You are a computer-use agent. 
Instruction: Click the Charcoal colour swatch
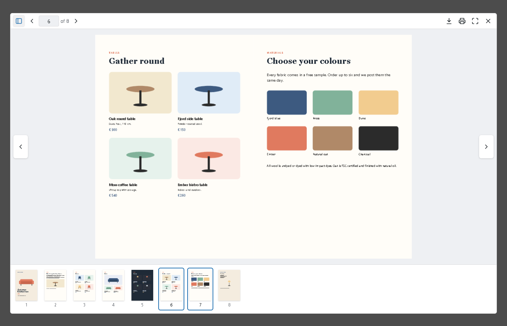[378, 138]
